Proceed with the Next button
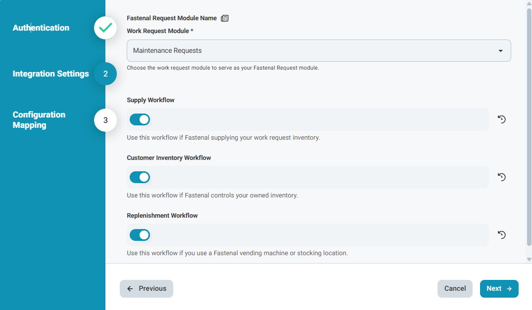 point(499,289)
